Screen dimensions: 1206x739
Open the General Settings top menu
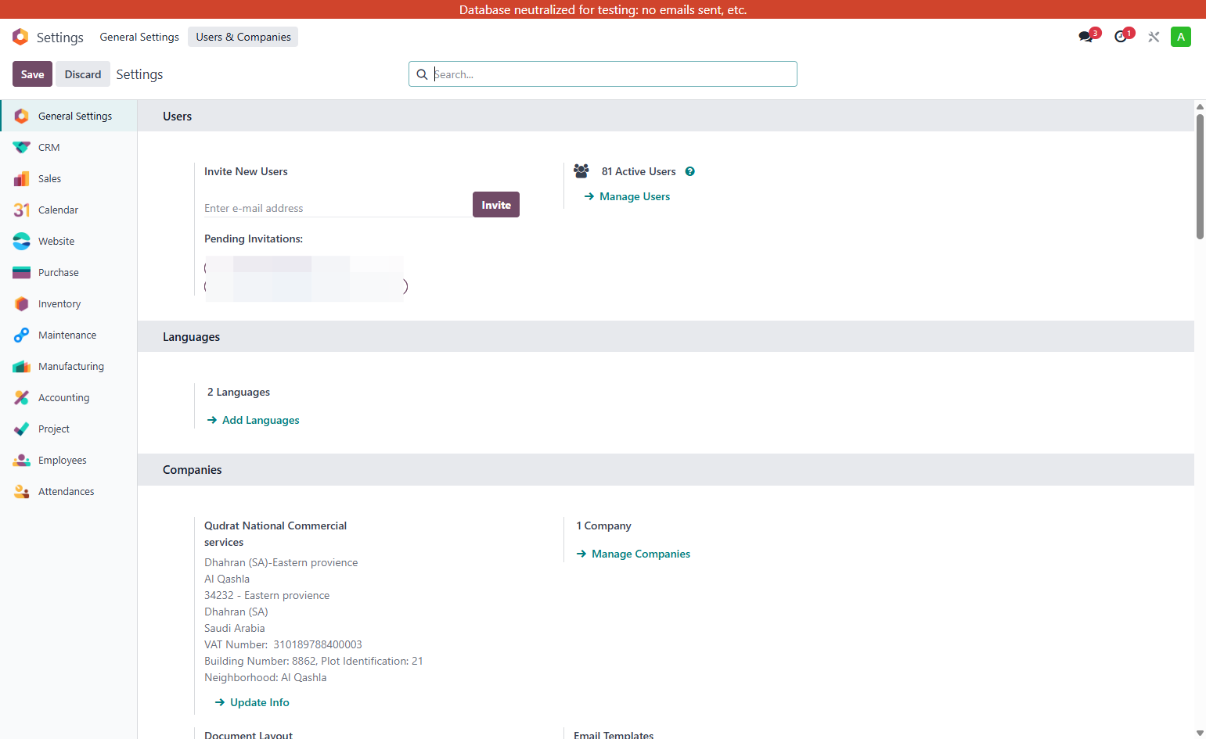tap(139, 37)
